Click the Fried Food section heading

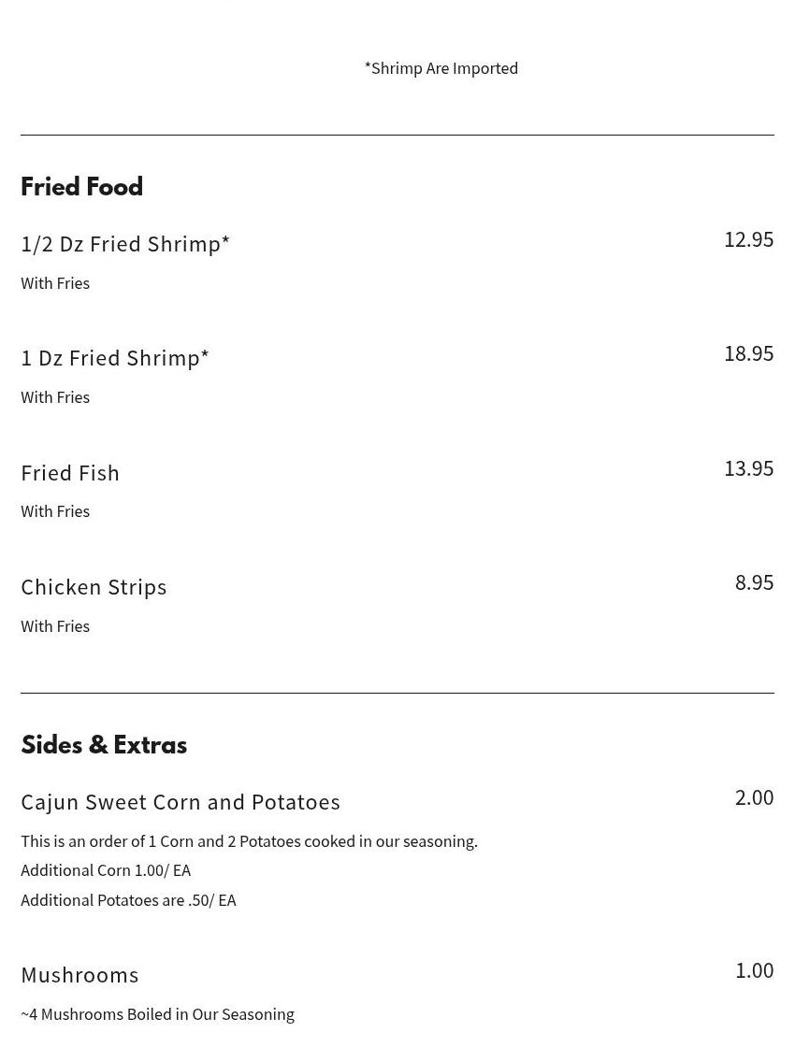[82, 187]
